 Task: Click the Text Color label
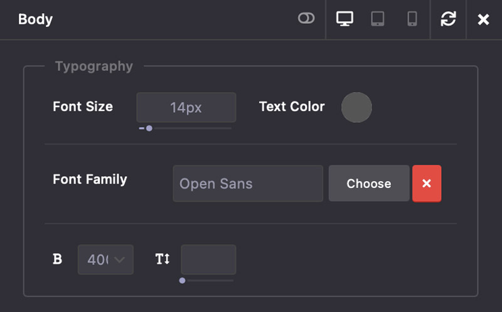point(292,107)
